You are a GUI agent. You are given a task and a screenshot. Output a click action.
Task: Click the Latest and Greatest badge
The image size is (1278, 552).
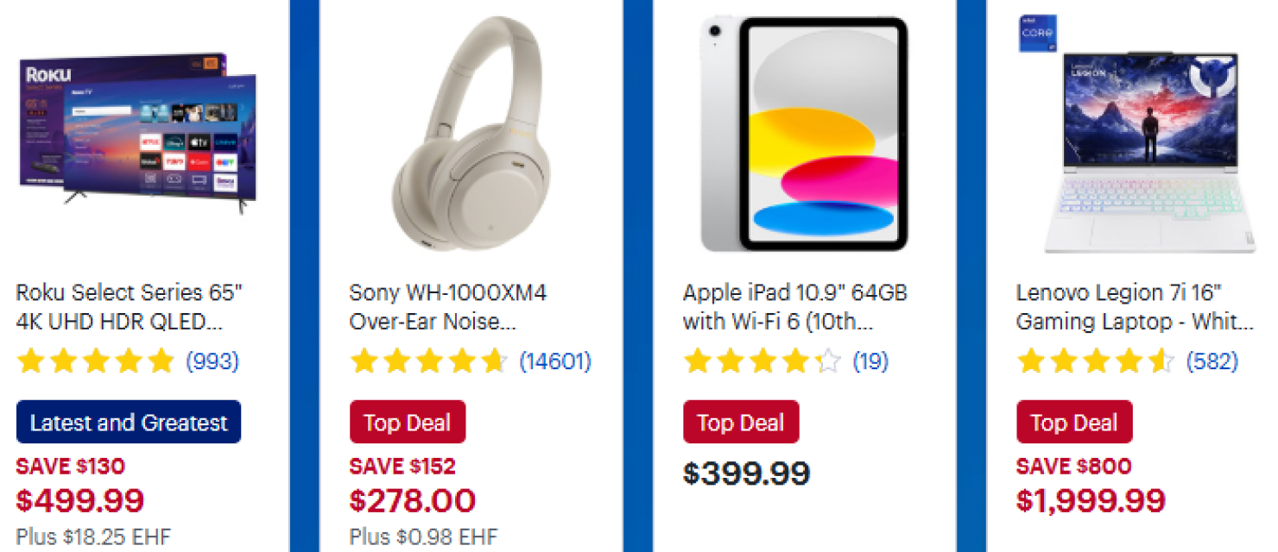click(x=128, y=423)
